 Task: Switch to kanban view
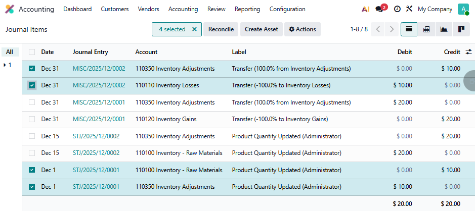point(461,29)
